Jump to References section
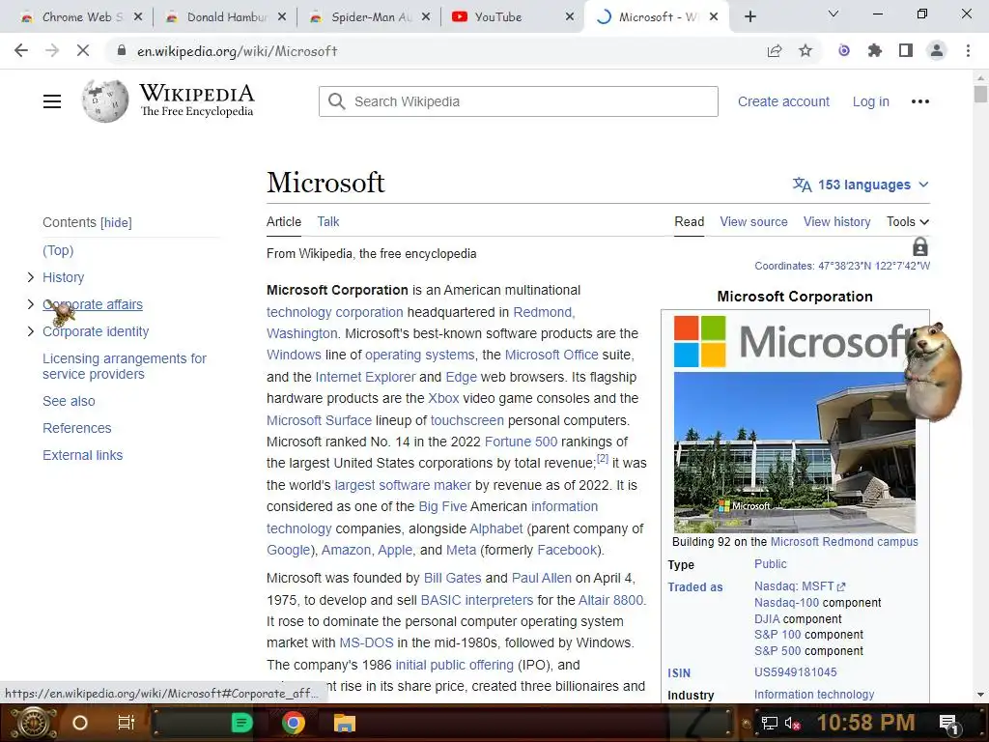The width and height of the screenshot is (989, 742). click(x=77, y=428)
